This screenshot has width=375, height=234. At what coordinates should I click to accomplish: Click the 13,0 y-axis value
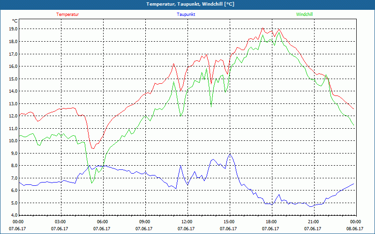pos(14,103)
